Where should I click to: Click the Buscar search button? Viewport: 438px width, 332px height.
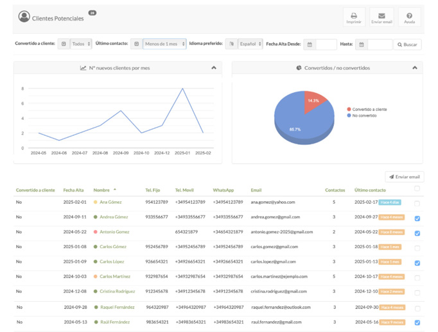pyautogui.click(x=408, y=45)
